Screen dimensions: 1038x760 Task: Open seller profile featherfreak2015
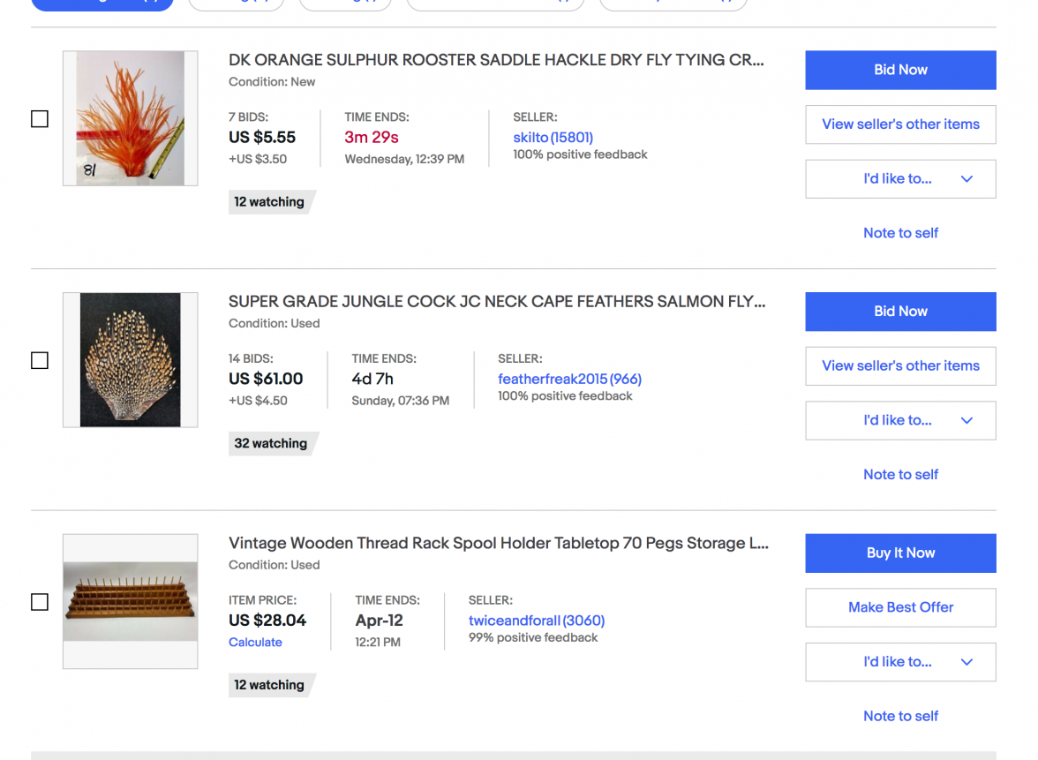tap(569, 379)
